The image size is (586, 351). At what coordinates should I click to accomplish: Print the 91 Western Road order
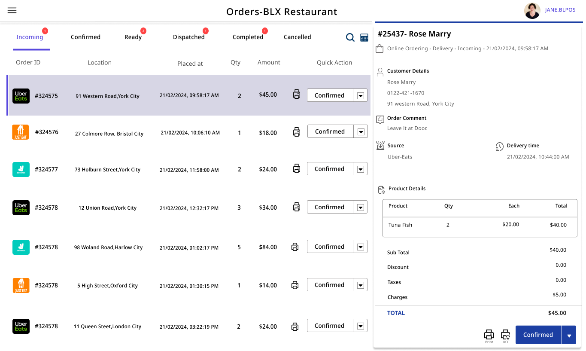click(x=297, y=95)
